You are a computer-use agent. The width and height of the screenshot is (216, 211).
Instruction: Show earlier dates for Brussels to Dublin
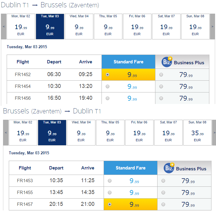coord(6,132)
